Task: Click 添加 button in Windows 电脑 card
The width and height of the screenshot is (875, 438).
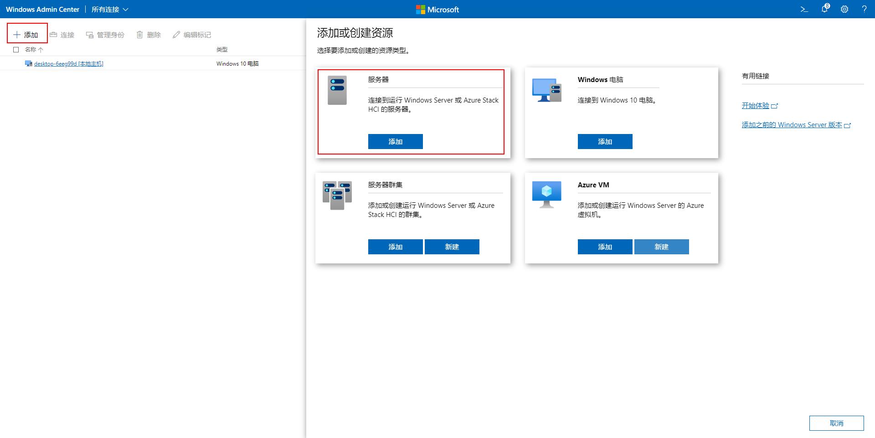Action: 605,141
